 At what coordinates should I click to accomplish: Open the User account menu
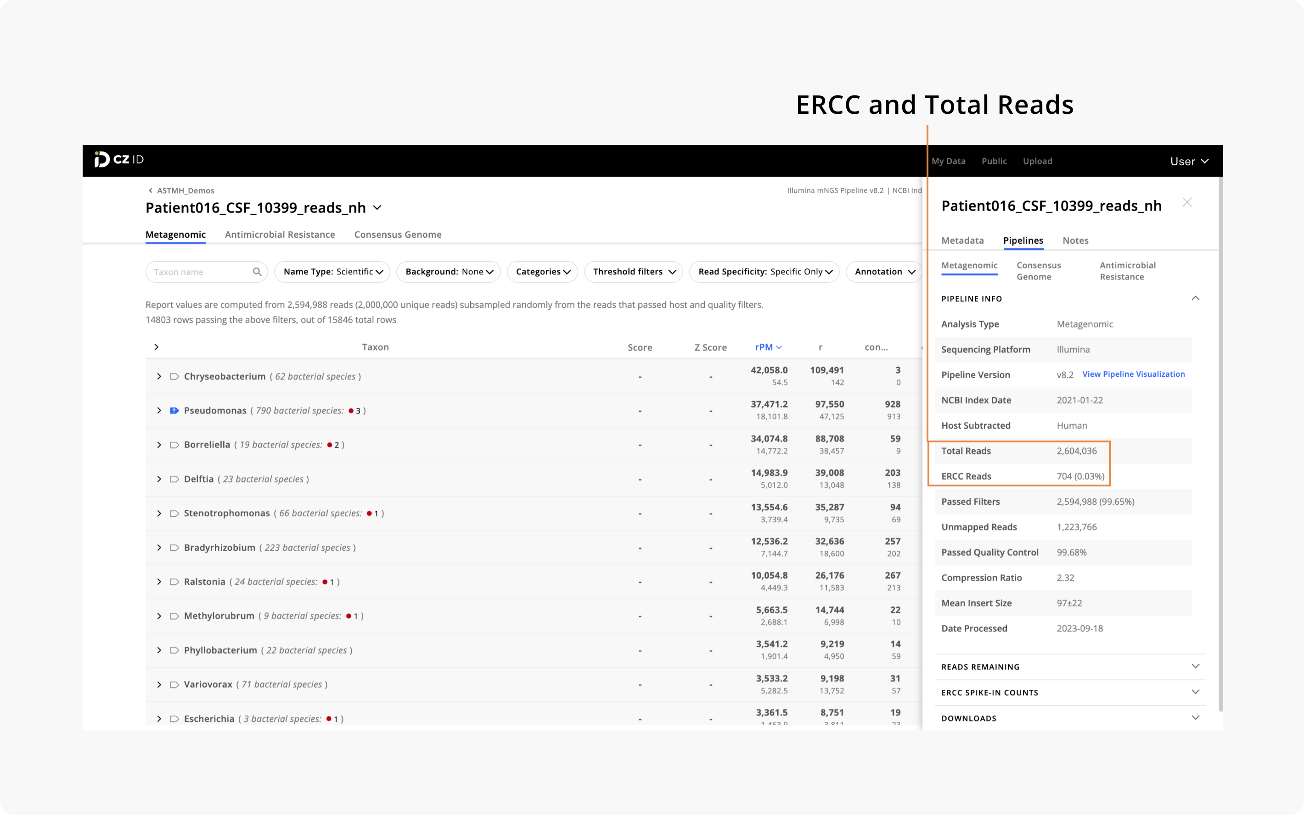1189,161
